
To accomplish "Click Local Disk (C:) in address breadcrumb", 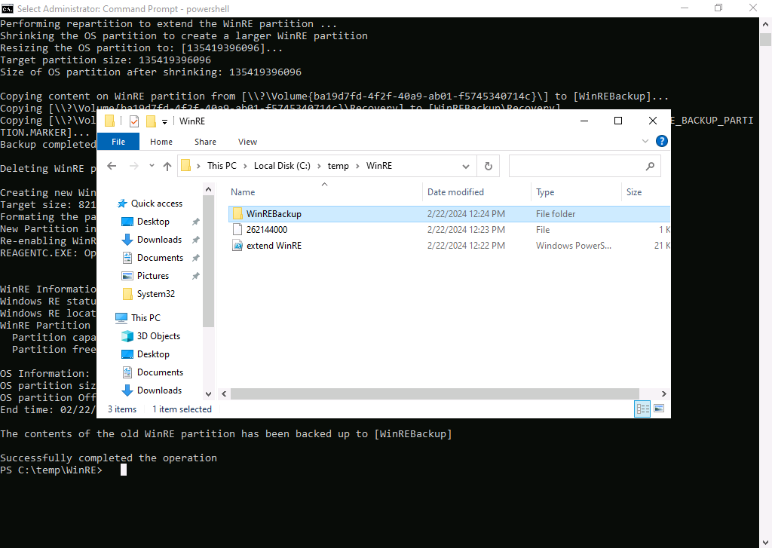I will (x=282, y=166).
